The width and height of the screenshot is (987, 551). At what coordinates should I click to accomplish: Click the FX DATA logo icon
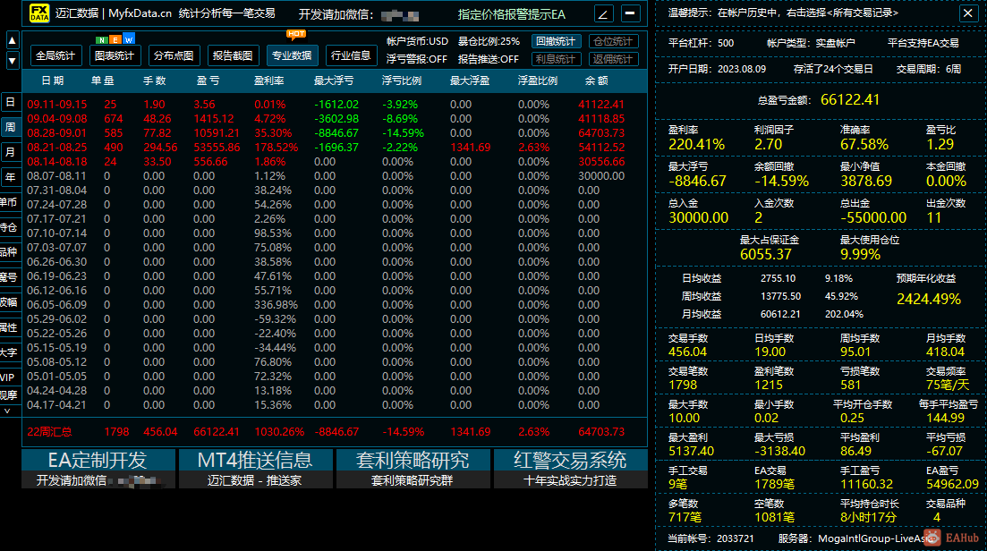tap(39, 13)
